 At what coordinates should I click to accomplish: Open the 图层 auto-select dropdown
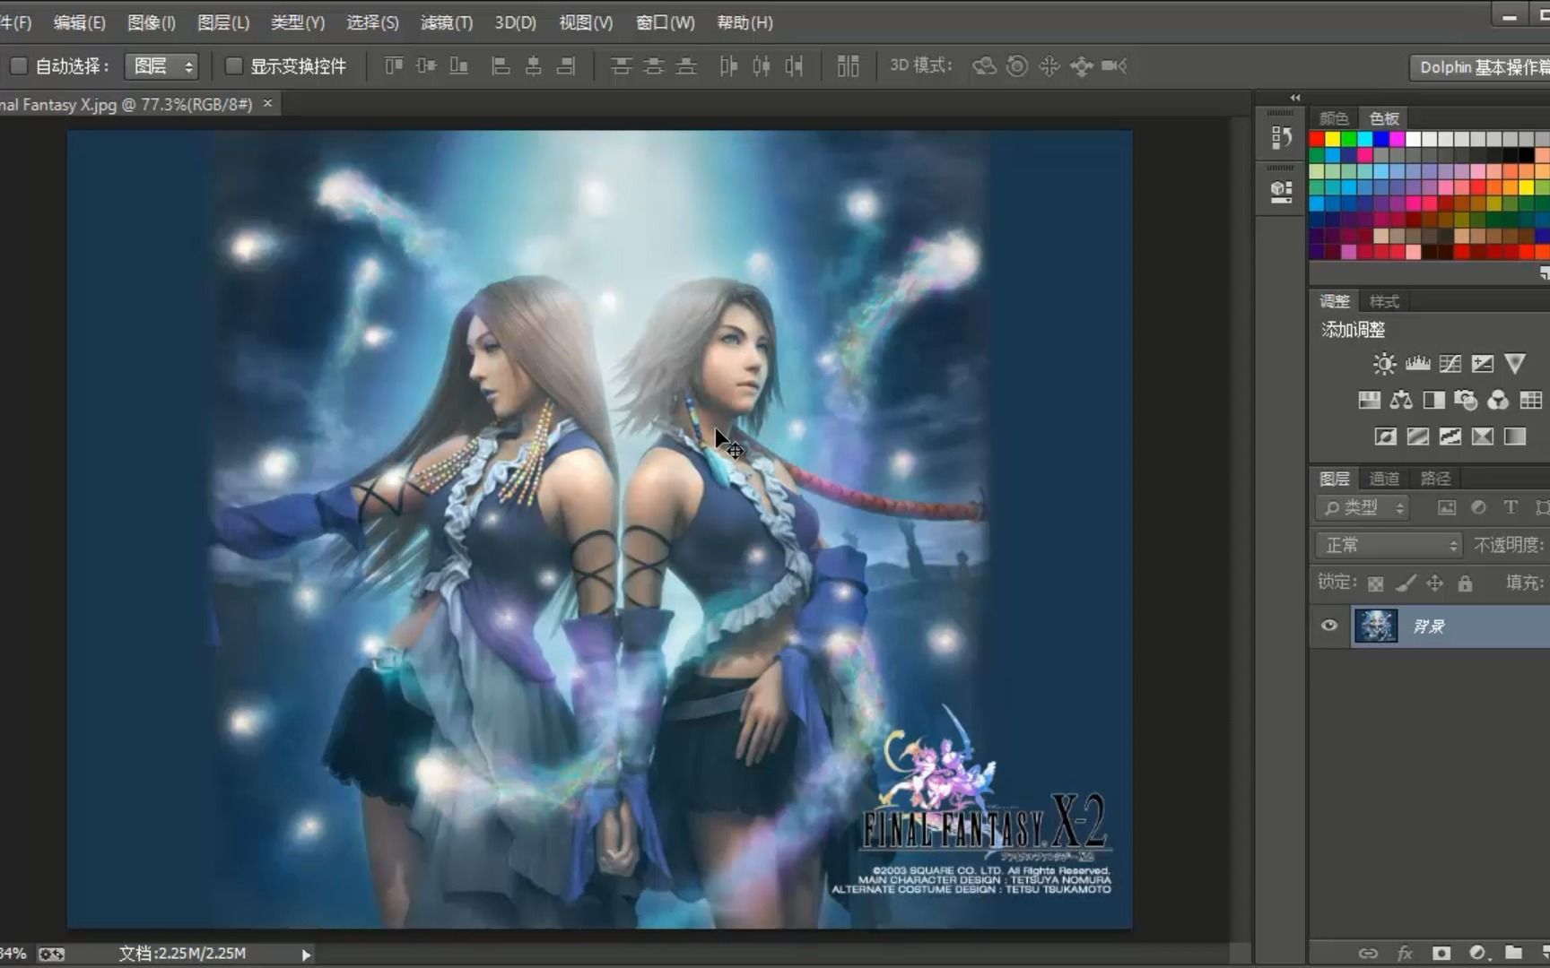pyautogui.click(x=161, y=65)
